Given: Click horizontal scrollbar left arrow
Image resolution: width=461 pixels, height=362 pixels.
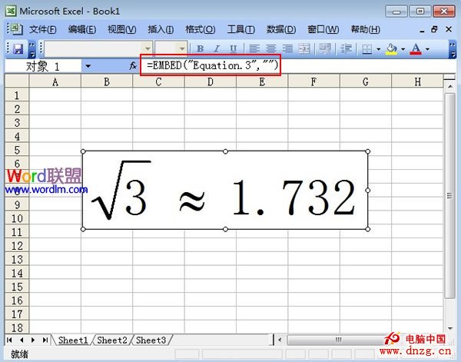Looking at the screenshot, I should click(280, 340).
